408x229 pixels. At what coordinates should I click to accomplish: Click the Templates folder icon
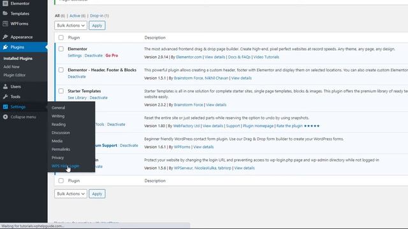(x=5, y=13)
